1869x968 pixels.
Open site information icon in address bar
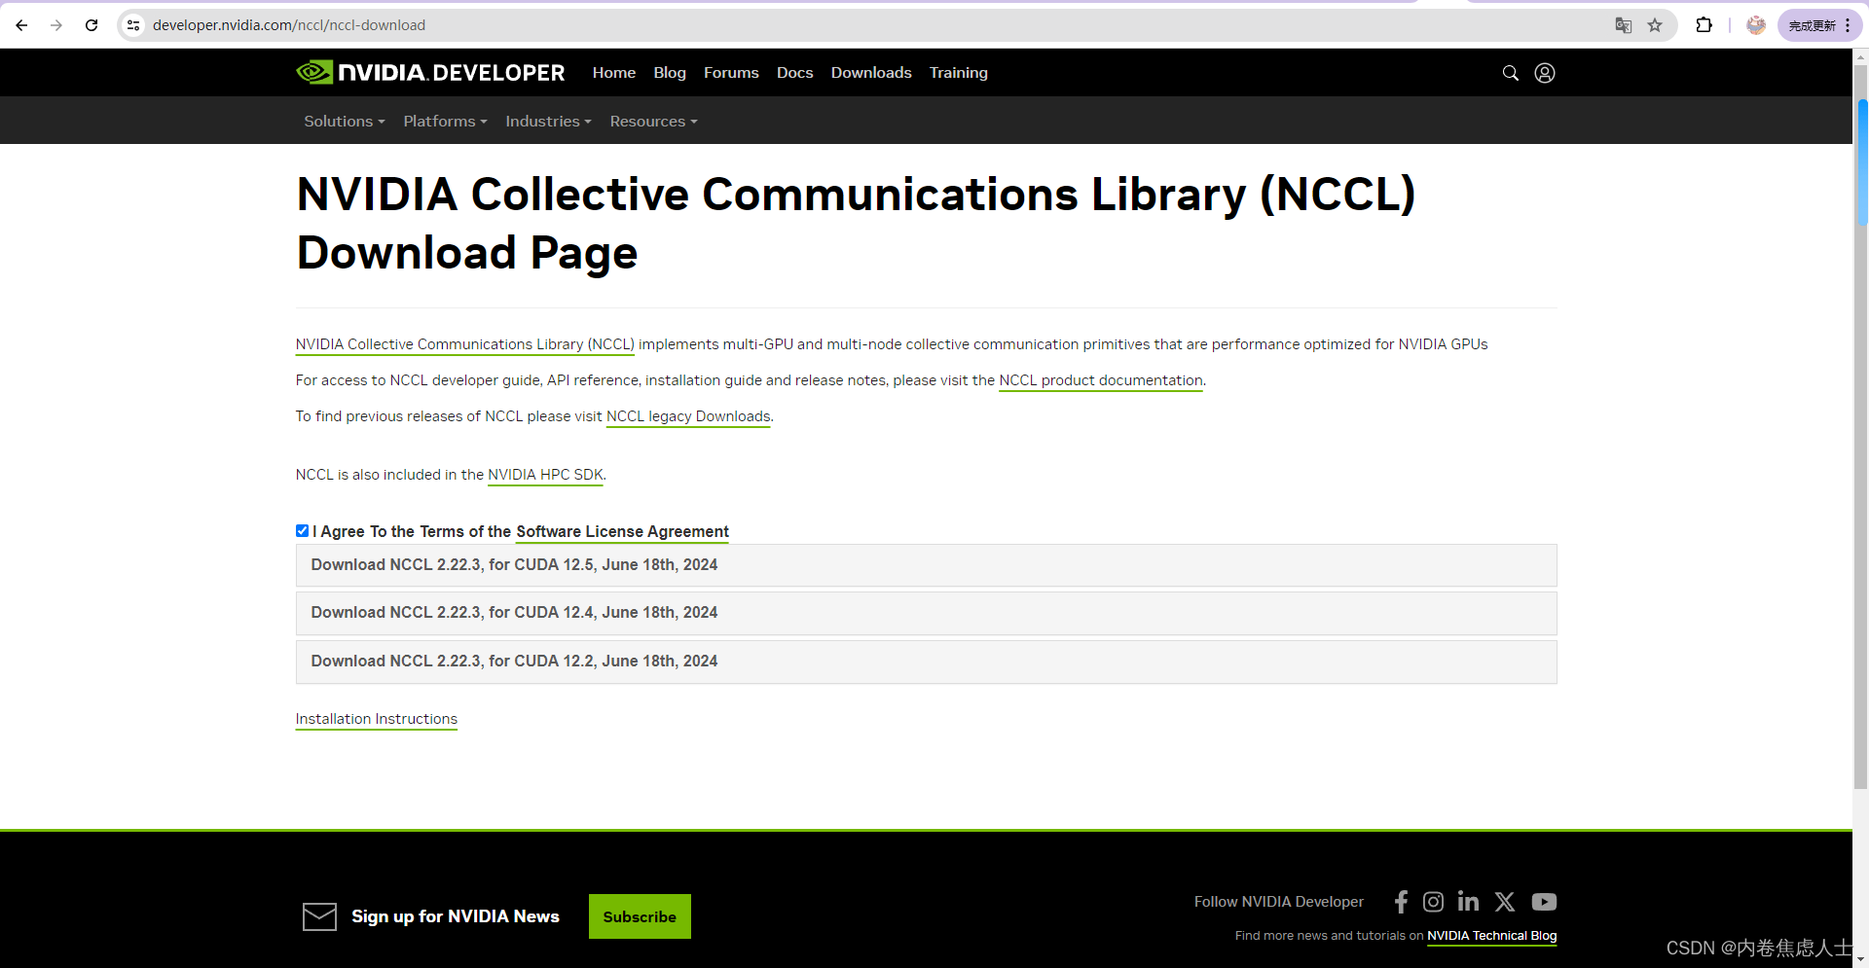tap(133, 25)
